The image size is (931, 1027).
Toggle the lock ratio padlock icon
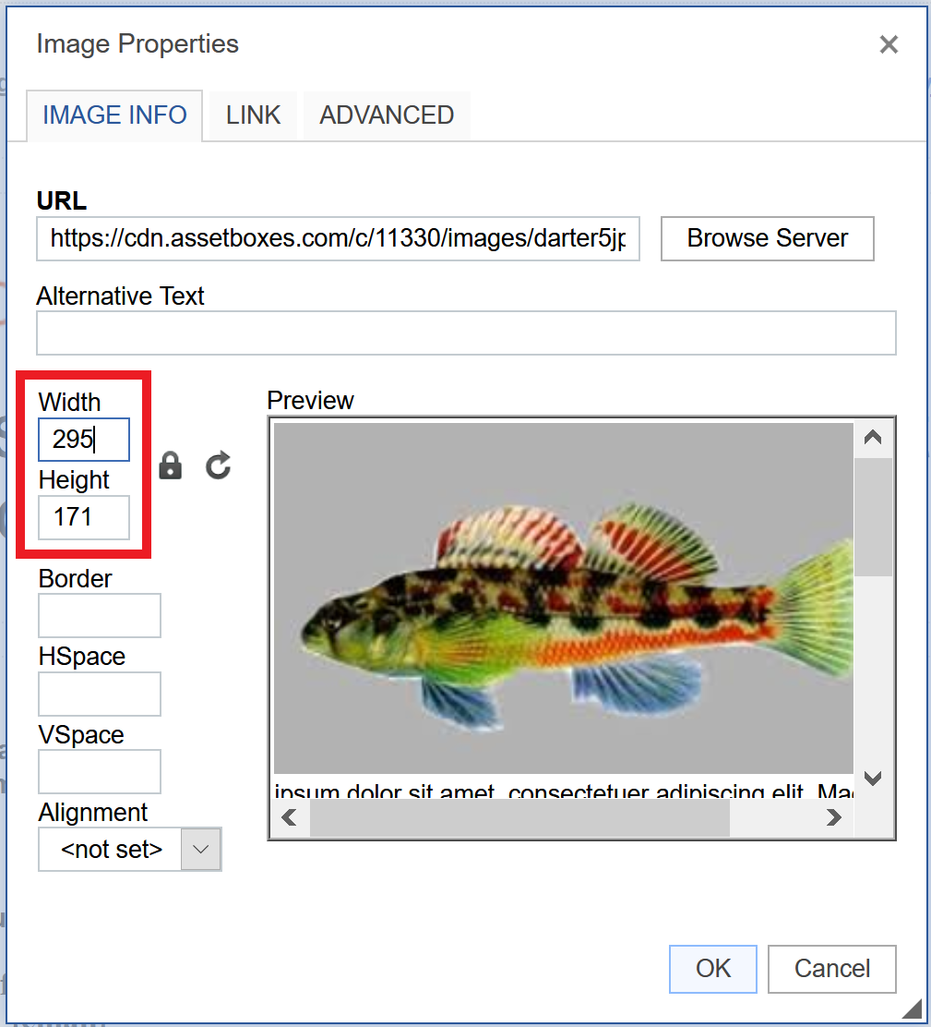[x=170, y=465]
